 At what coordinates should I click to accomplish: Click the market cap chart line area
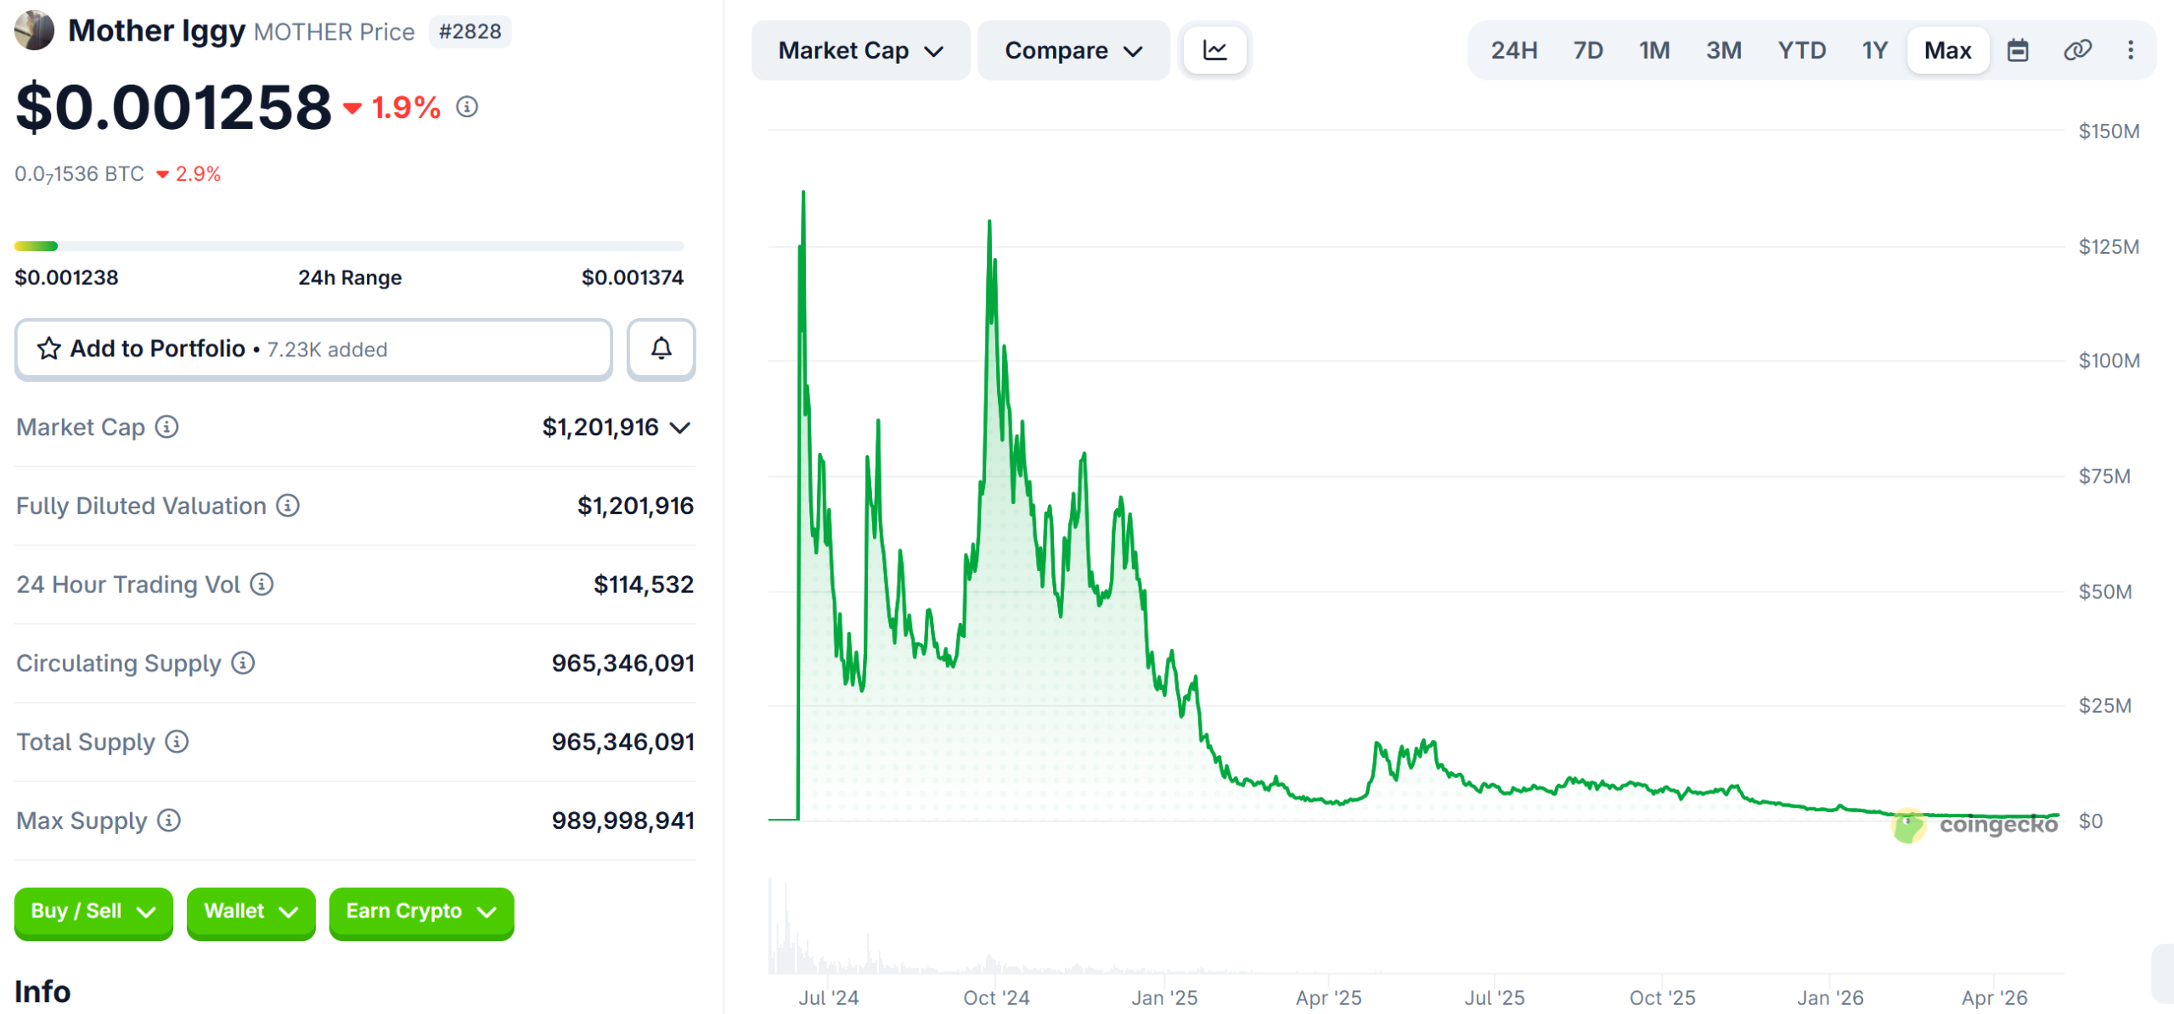point(1416,505)
